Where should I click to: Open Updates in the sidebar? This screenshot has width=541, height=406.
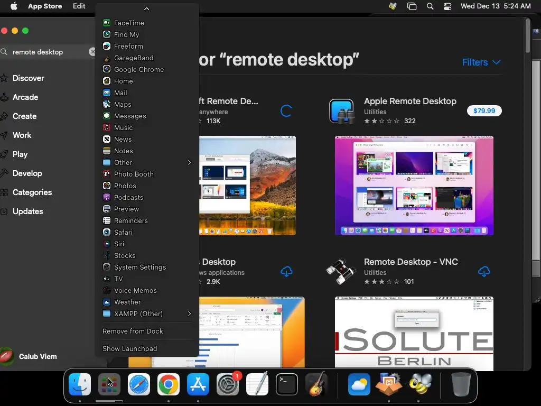(27, 211)
